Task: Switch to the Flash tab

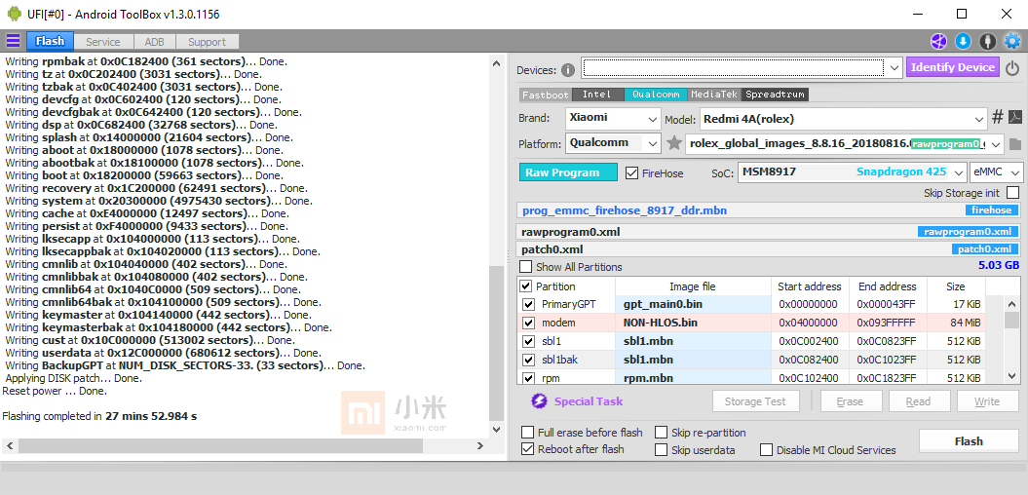Action: point(51,41)
